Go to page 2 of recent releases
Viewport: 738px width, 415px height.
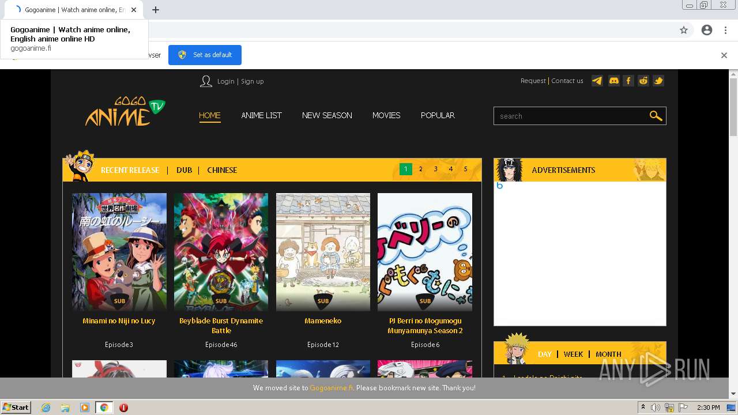[421, 169]
